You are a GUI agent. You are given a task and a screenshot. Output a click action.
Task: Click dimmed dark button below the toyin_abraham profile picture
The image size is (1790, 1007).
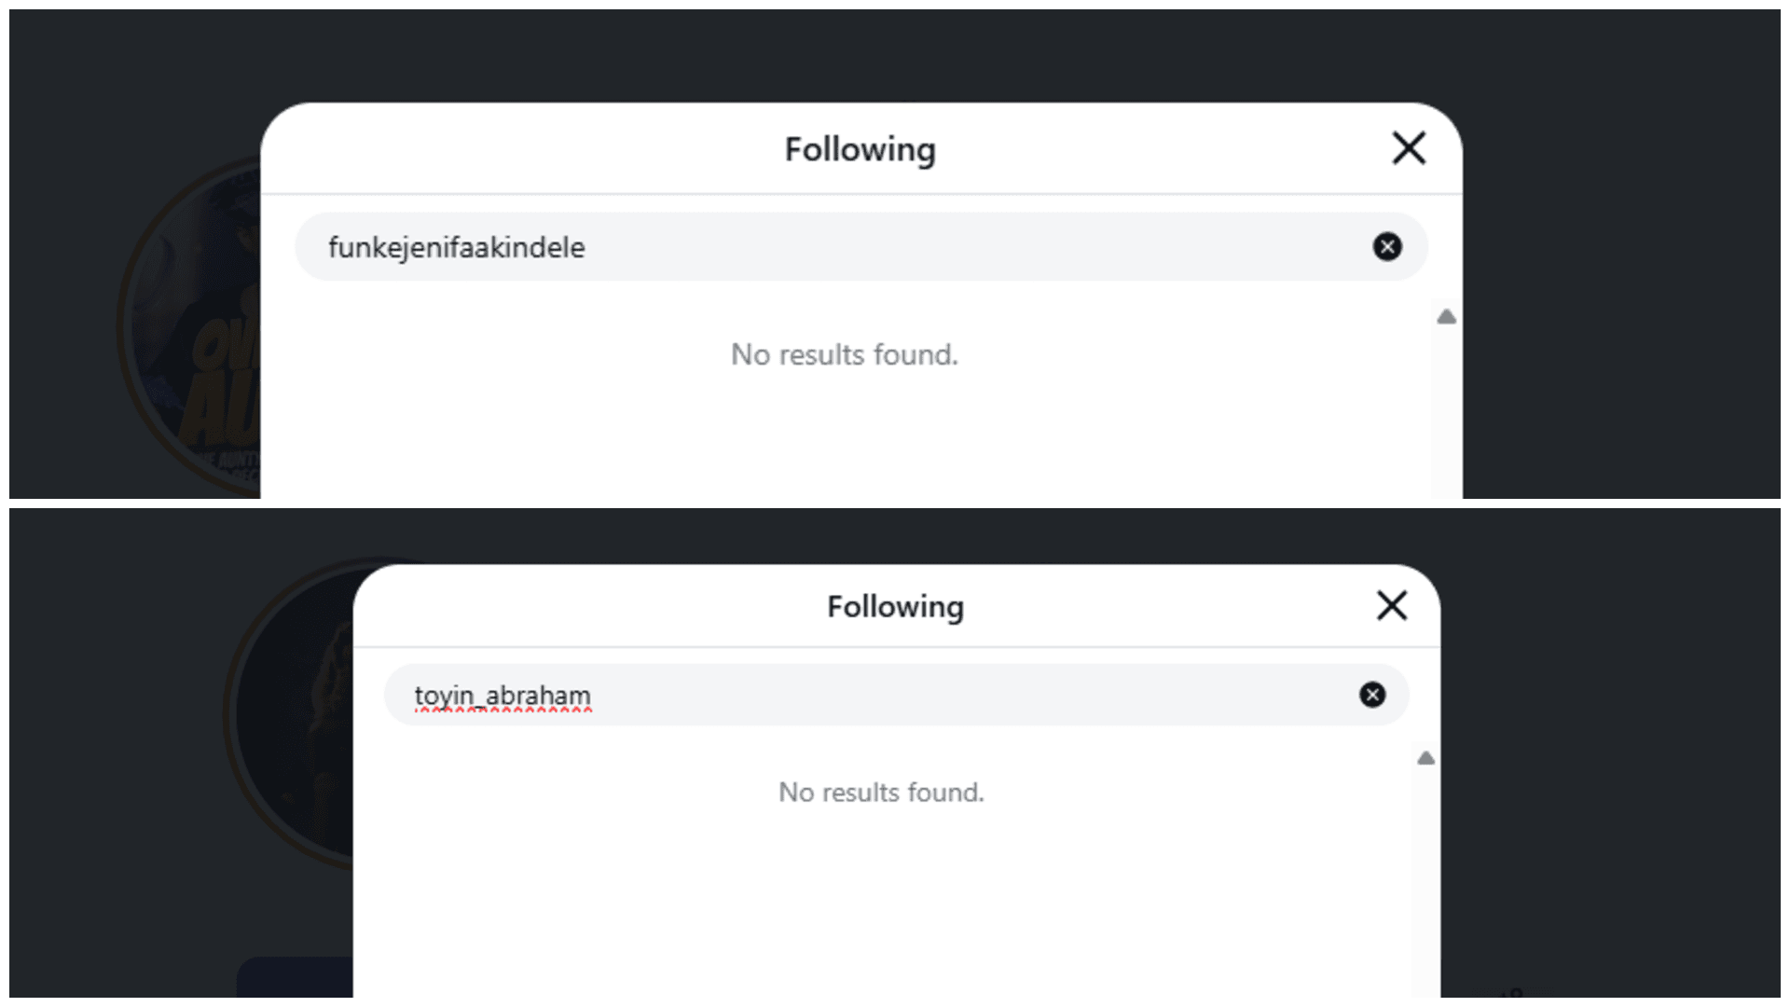(296, 977)
